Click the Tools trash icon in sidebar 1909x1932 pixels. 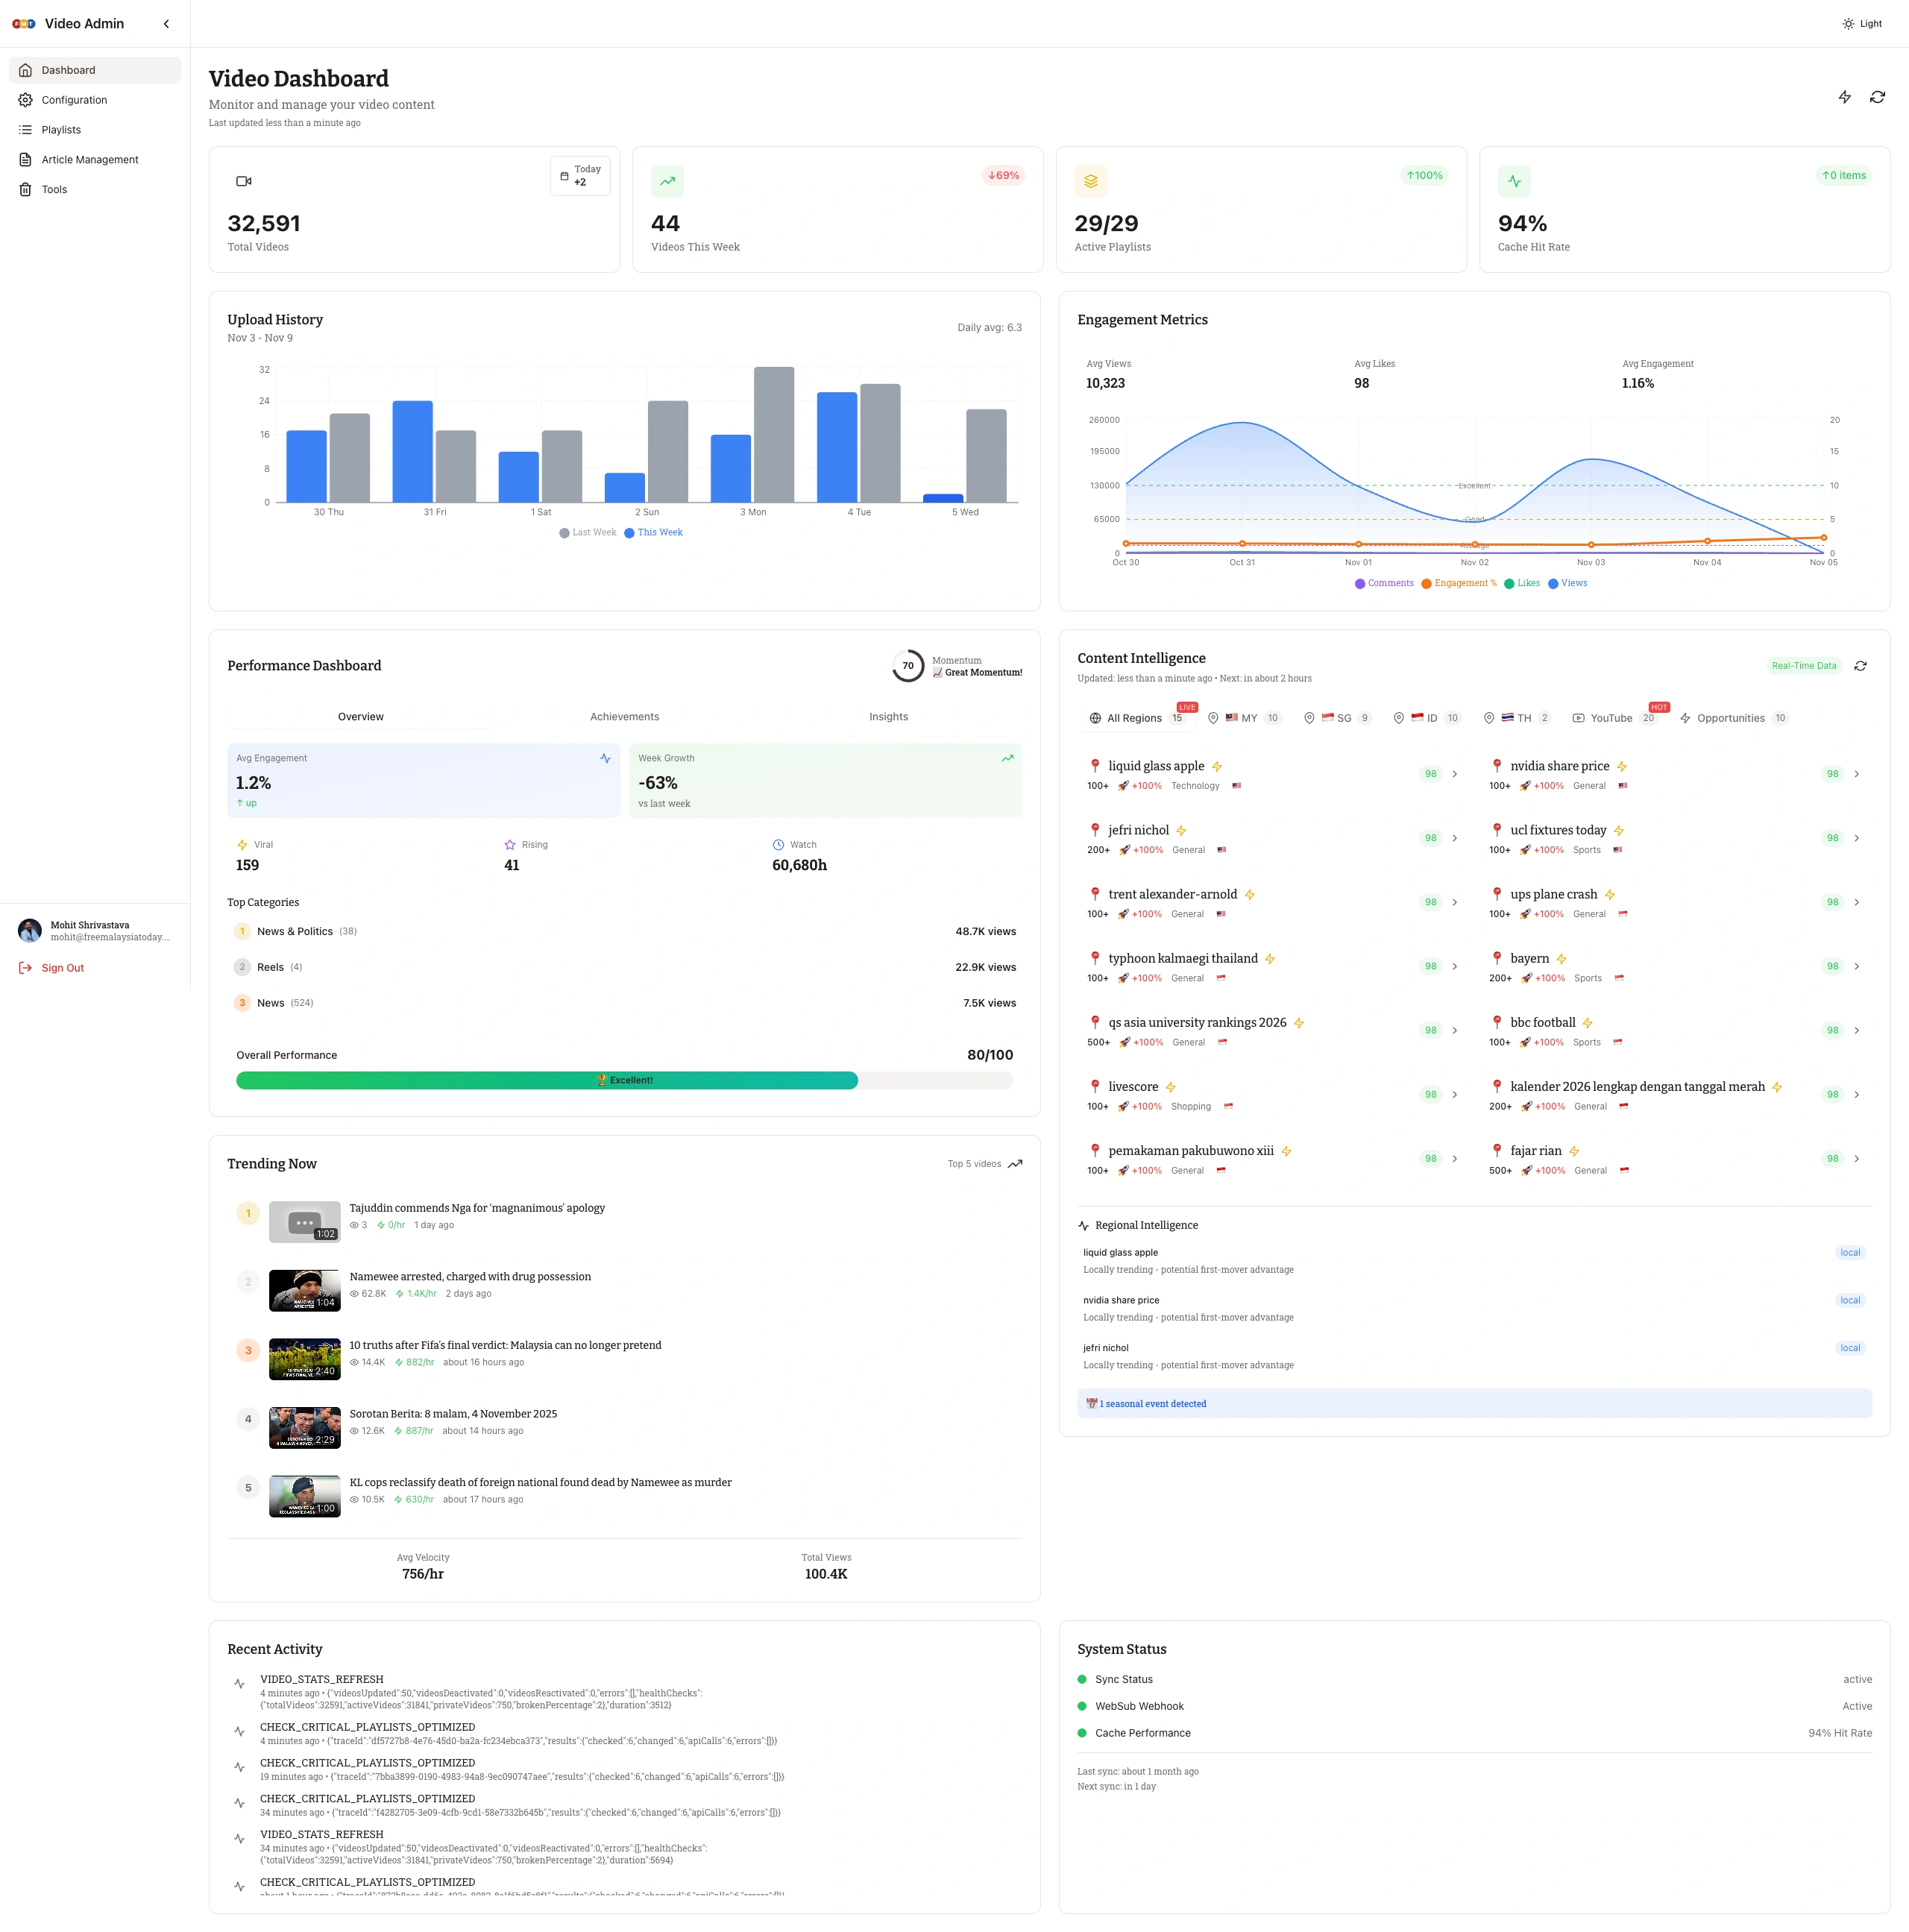(x=26, y=190)
